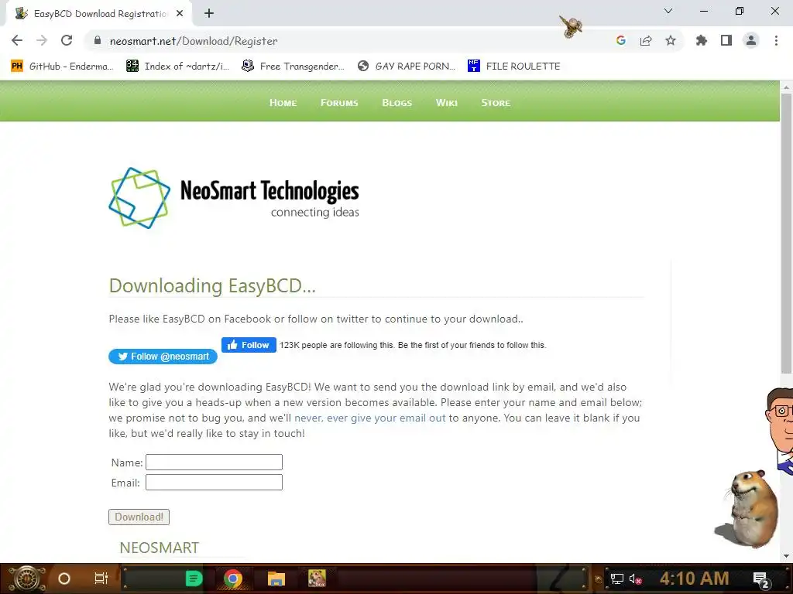Bookmark this page with the star icon

(x=671, y=40)
